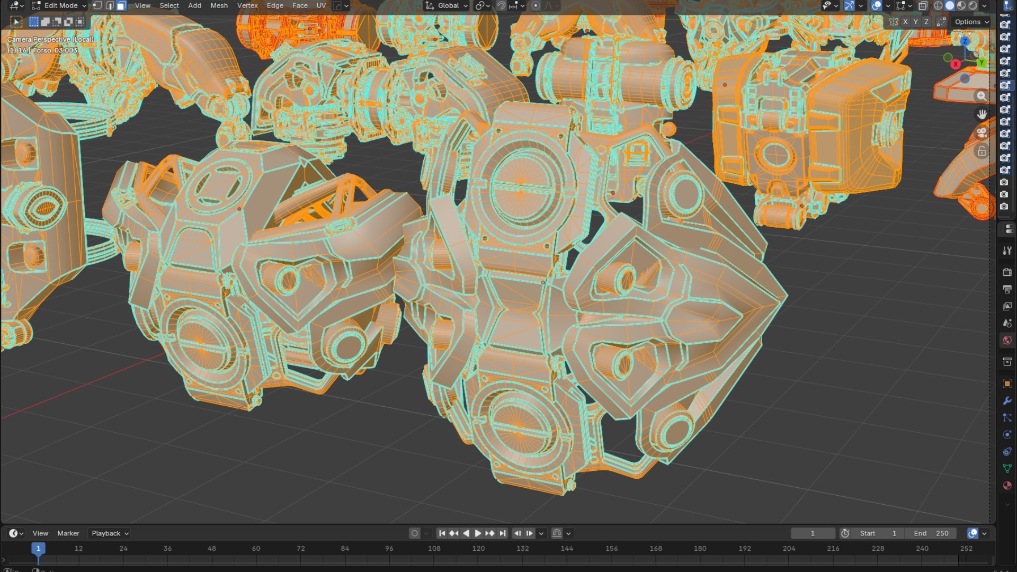Toggle X-ray display in the header
Screen dimensions: 1017x572
[x=923, y=6]
